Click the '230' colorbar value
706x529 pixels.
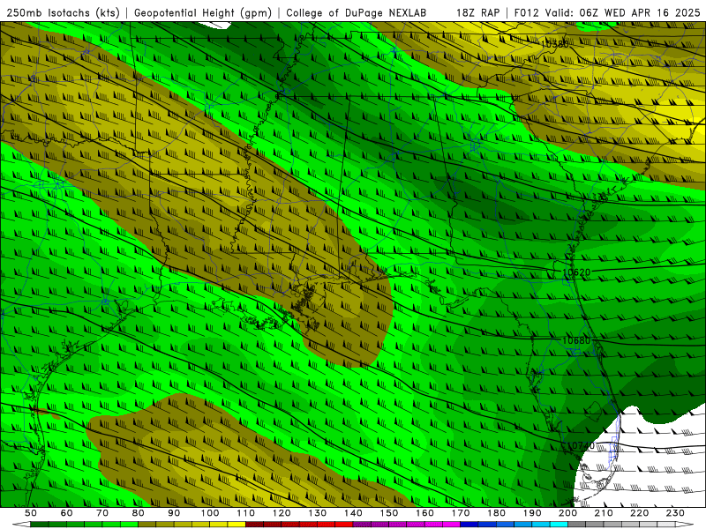675,513
